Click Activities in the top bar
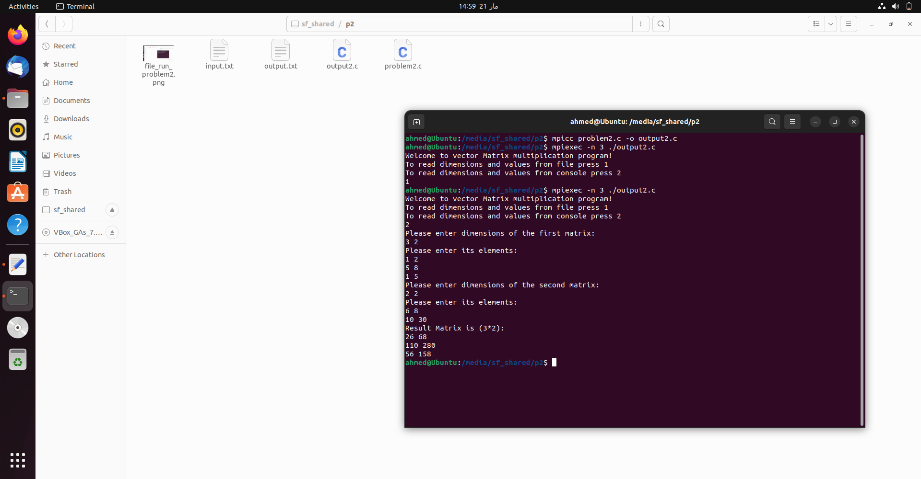The image size is (921, 479). point(23,6)
